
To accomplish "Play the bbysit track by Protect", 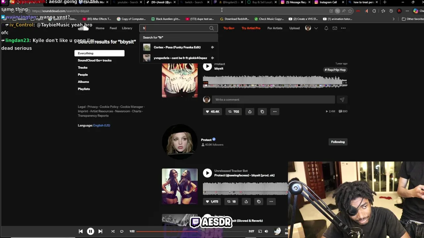I will 207,66.
